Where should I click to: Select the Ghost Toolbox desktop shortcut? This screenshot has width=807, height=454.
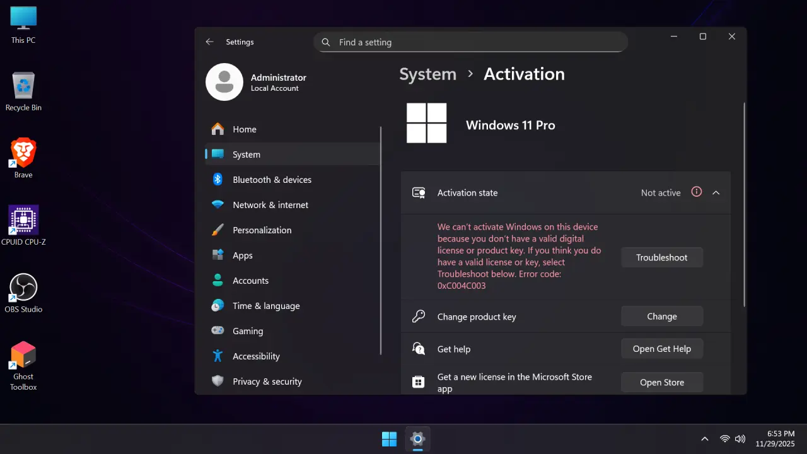point(23,366)
